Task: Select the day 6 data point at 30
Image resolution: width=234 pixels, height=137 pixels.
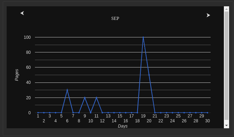Action: pyautogui.click(x=67, y=90)
